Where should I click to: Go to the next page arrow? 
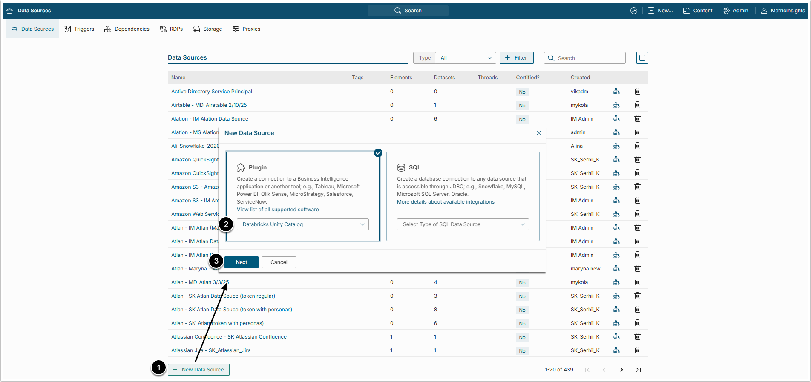[x=621, y=370]
